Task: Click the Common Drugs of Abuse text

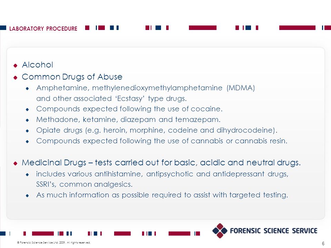Action: [x=72, y=77]
